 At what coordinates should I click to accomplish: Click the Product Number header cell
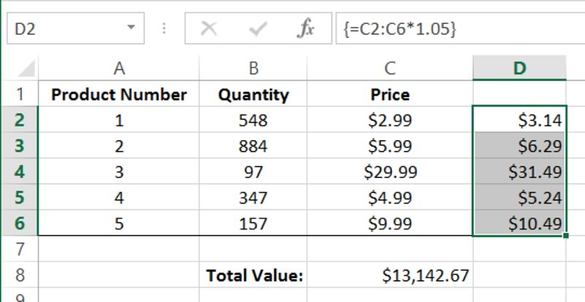coord(119,94)
